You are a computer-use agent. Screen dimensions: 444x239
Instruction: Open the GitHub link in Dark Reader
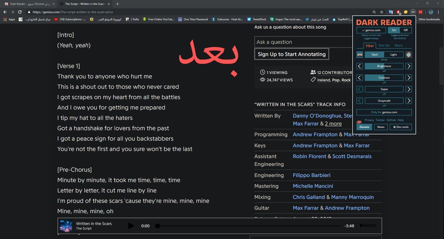pyautogui.click(x=391, y=120)
